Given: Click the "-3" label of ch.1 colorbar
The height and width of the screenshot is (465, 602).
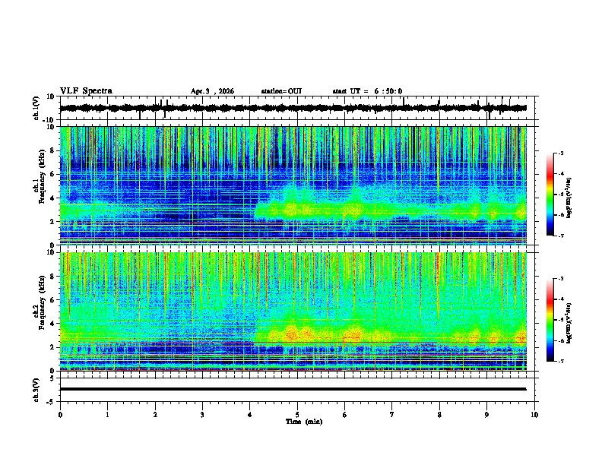Looking at the screenshot, I should click(561, 153).
